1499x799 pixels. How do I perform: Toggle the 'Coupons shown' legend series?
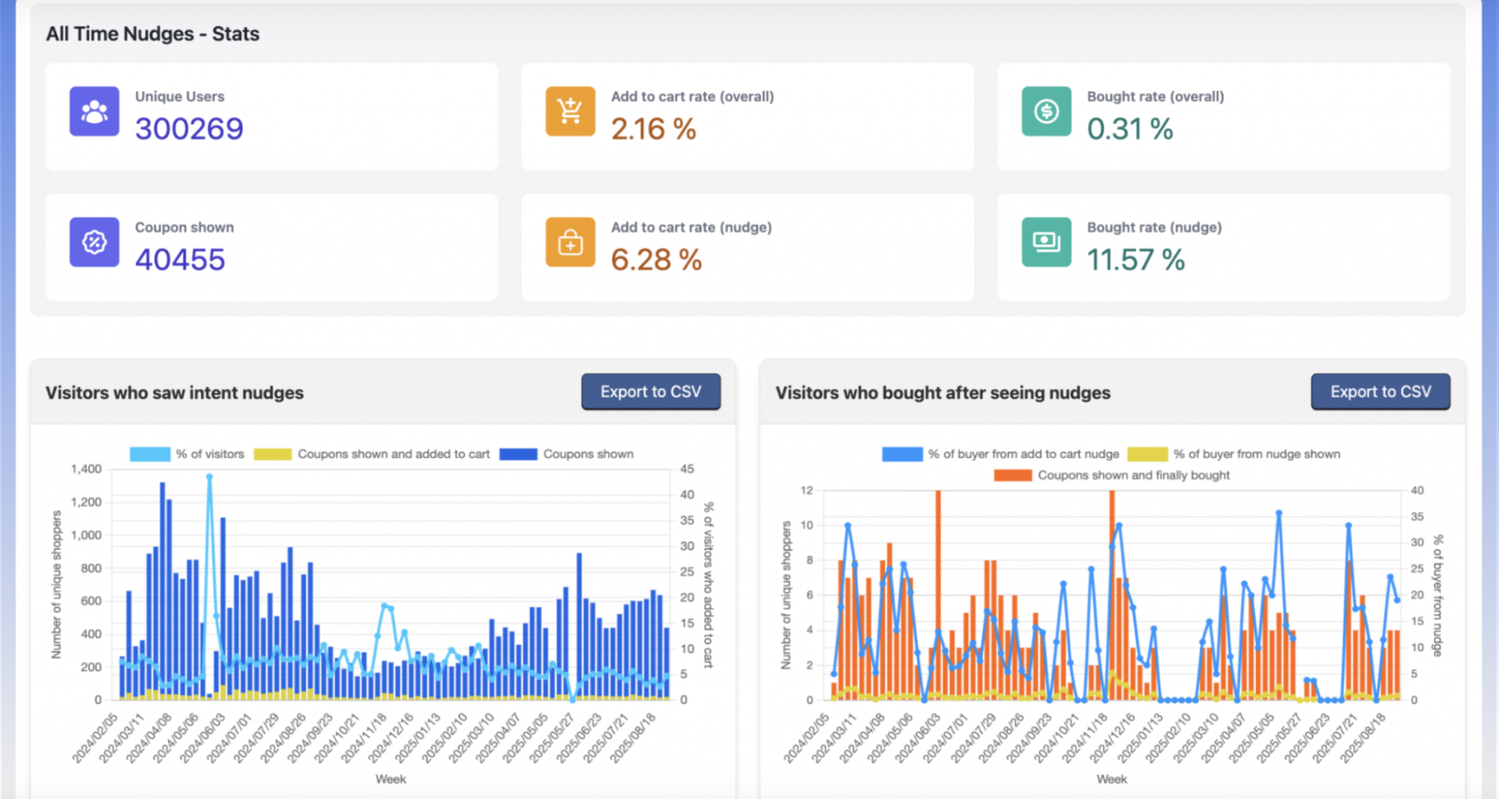[567, 454]
